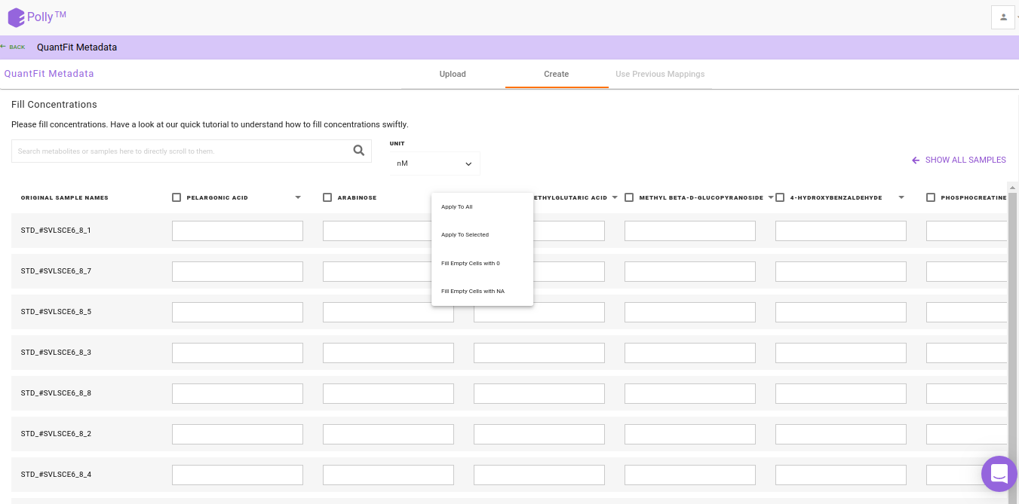Open the Use Previous Mappings tab
This screenshot has height=504, width=1019.
point(660,74)
